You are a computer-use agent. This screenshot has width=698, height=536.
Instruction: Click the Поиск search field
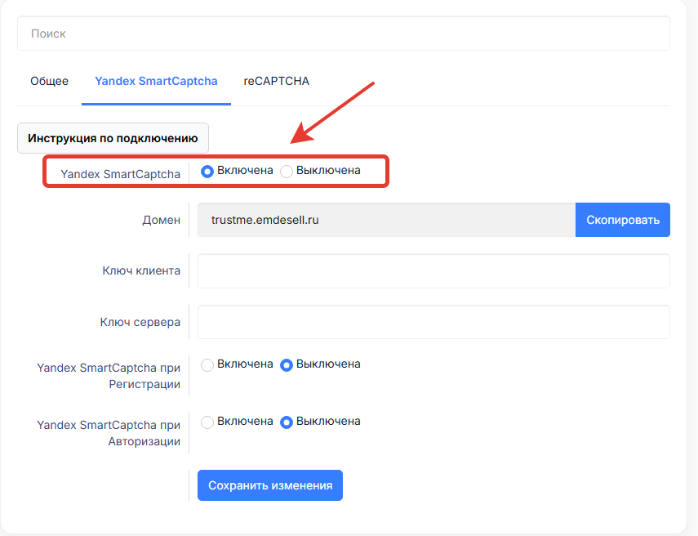tap(343, 33)
